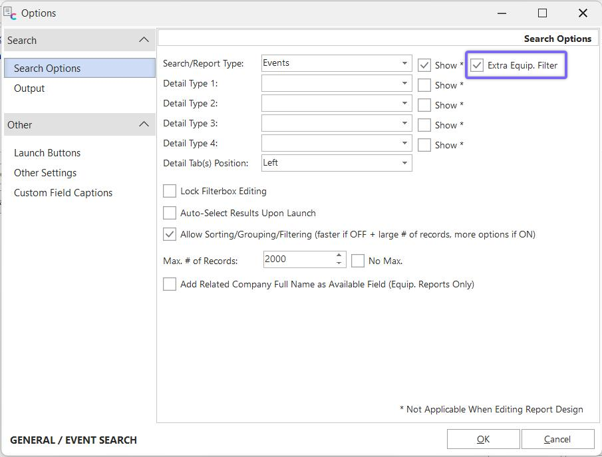Open the Output settings page
The height and width of the screenshot is (457, 602).
(29, 88)
